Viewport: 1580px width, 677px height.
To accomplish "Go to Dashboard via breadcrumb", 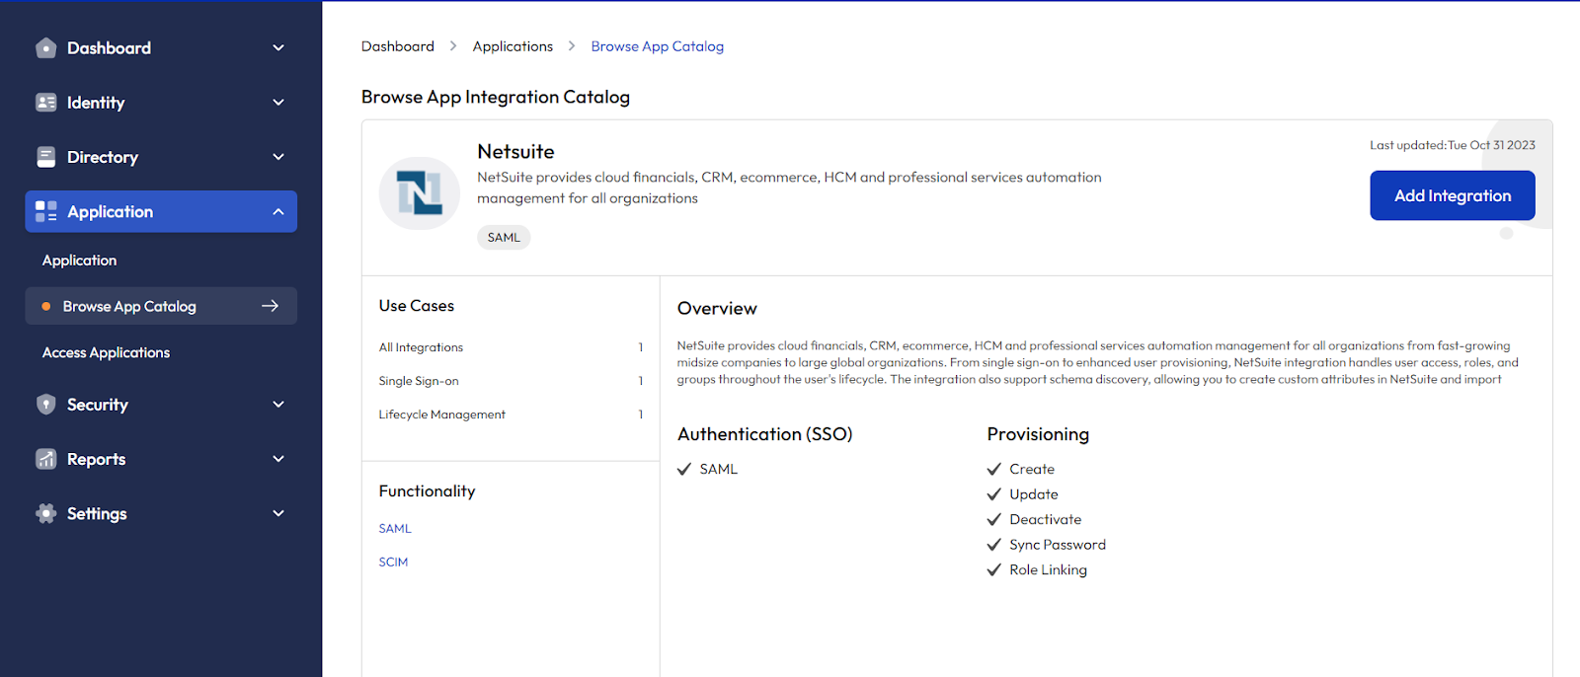I will [x=398, y=46].
